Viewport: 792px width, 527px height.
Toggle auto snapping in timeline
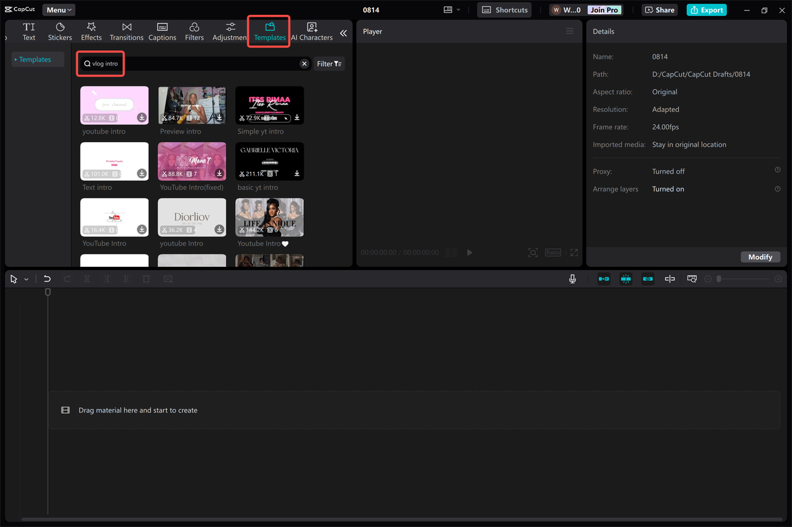coord(626,279)
